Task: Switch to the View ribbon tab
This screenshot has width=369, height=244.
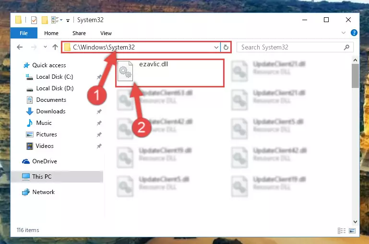Action: coord(106,33)
